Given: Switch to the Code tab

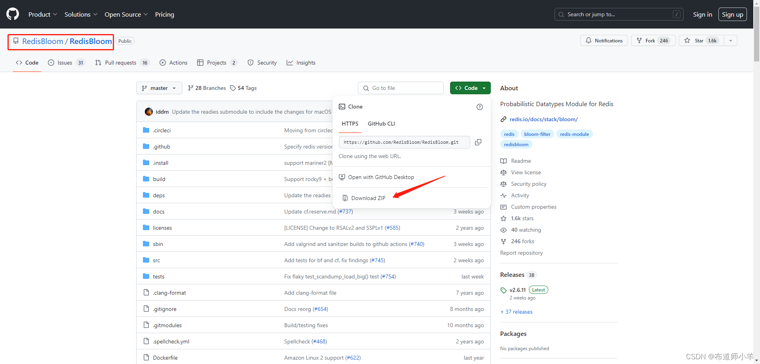Looking at the screenshot, I should [x=27, y=63].
